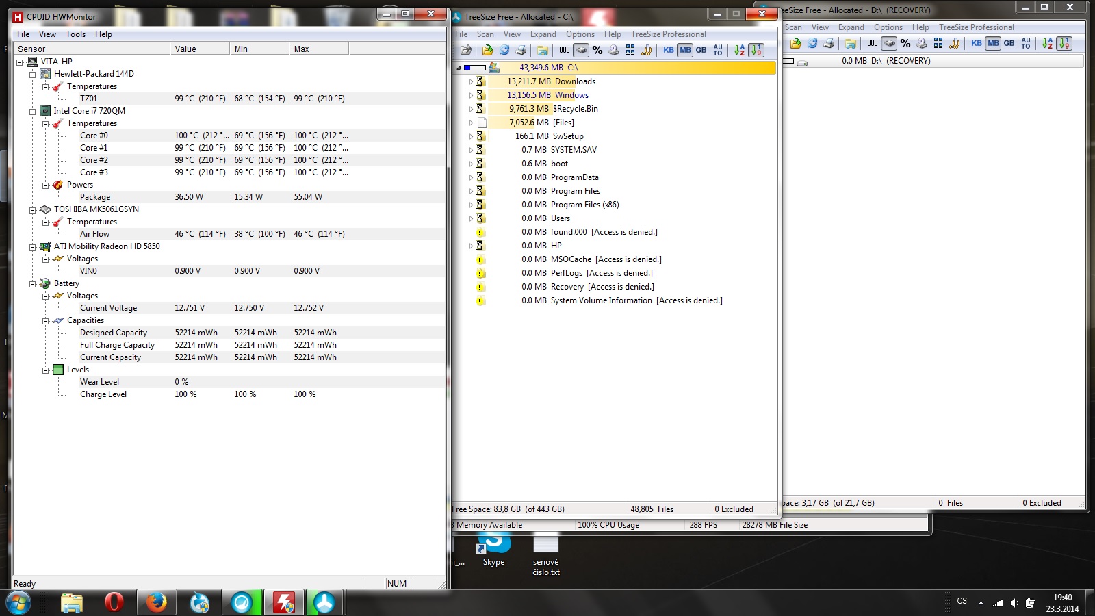Click the Print icon in TreeSize C:\ window
Viewport: 1095px width, 616px height.
[x=521, y=50]
